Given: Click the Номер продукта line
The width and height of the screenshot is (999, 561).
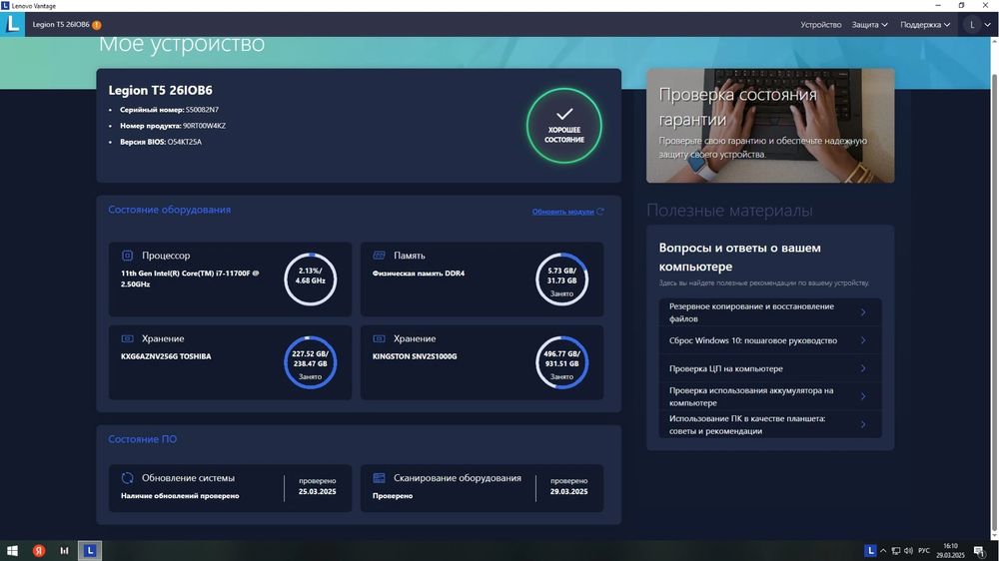Looking at the screenshot, I should coord(173,126).
